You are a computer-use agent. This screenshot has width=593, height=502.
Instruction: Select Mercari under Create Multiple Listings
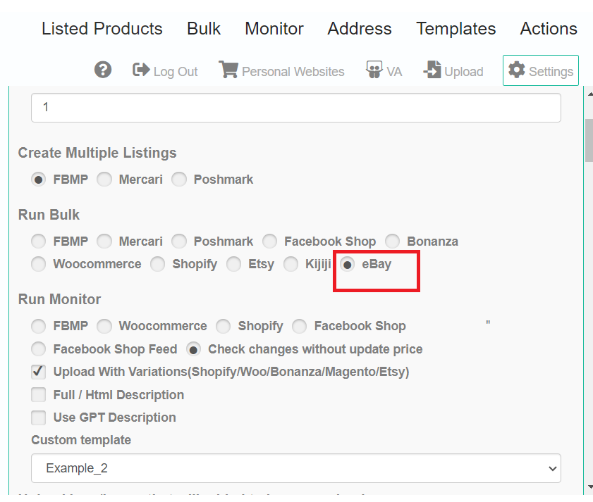(104, 180)
